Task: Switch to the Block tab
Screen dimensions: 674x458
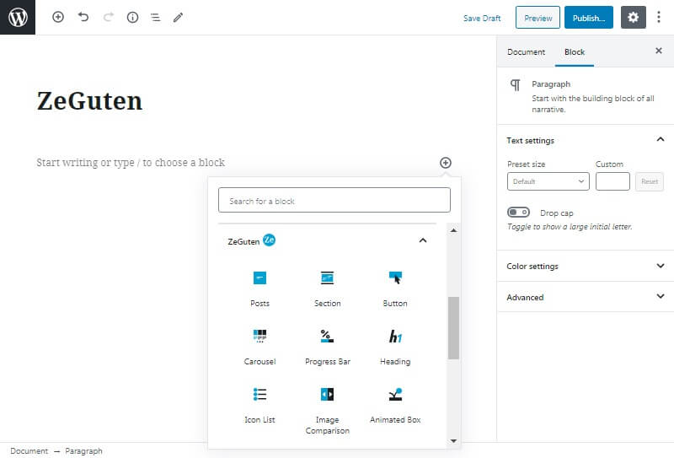Action: click(x=575, y=52)
